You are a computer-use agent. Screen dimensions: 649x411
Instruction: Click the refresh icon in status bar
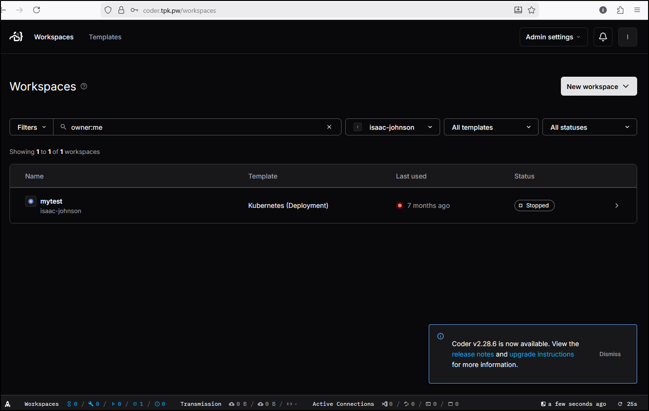(x=620, y=404)
